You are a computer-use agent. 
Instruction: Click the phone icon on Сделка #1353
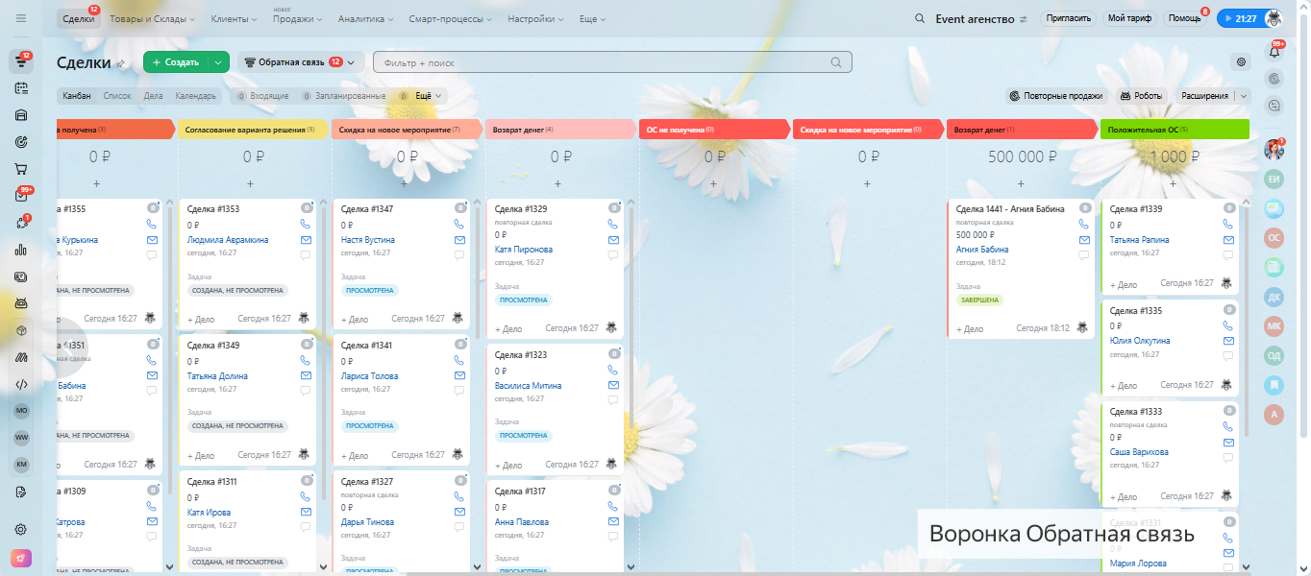pos(306,225)
